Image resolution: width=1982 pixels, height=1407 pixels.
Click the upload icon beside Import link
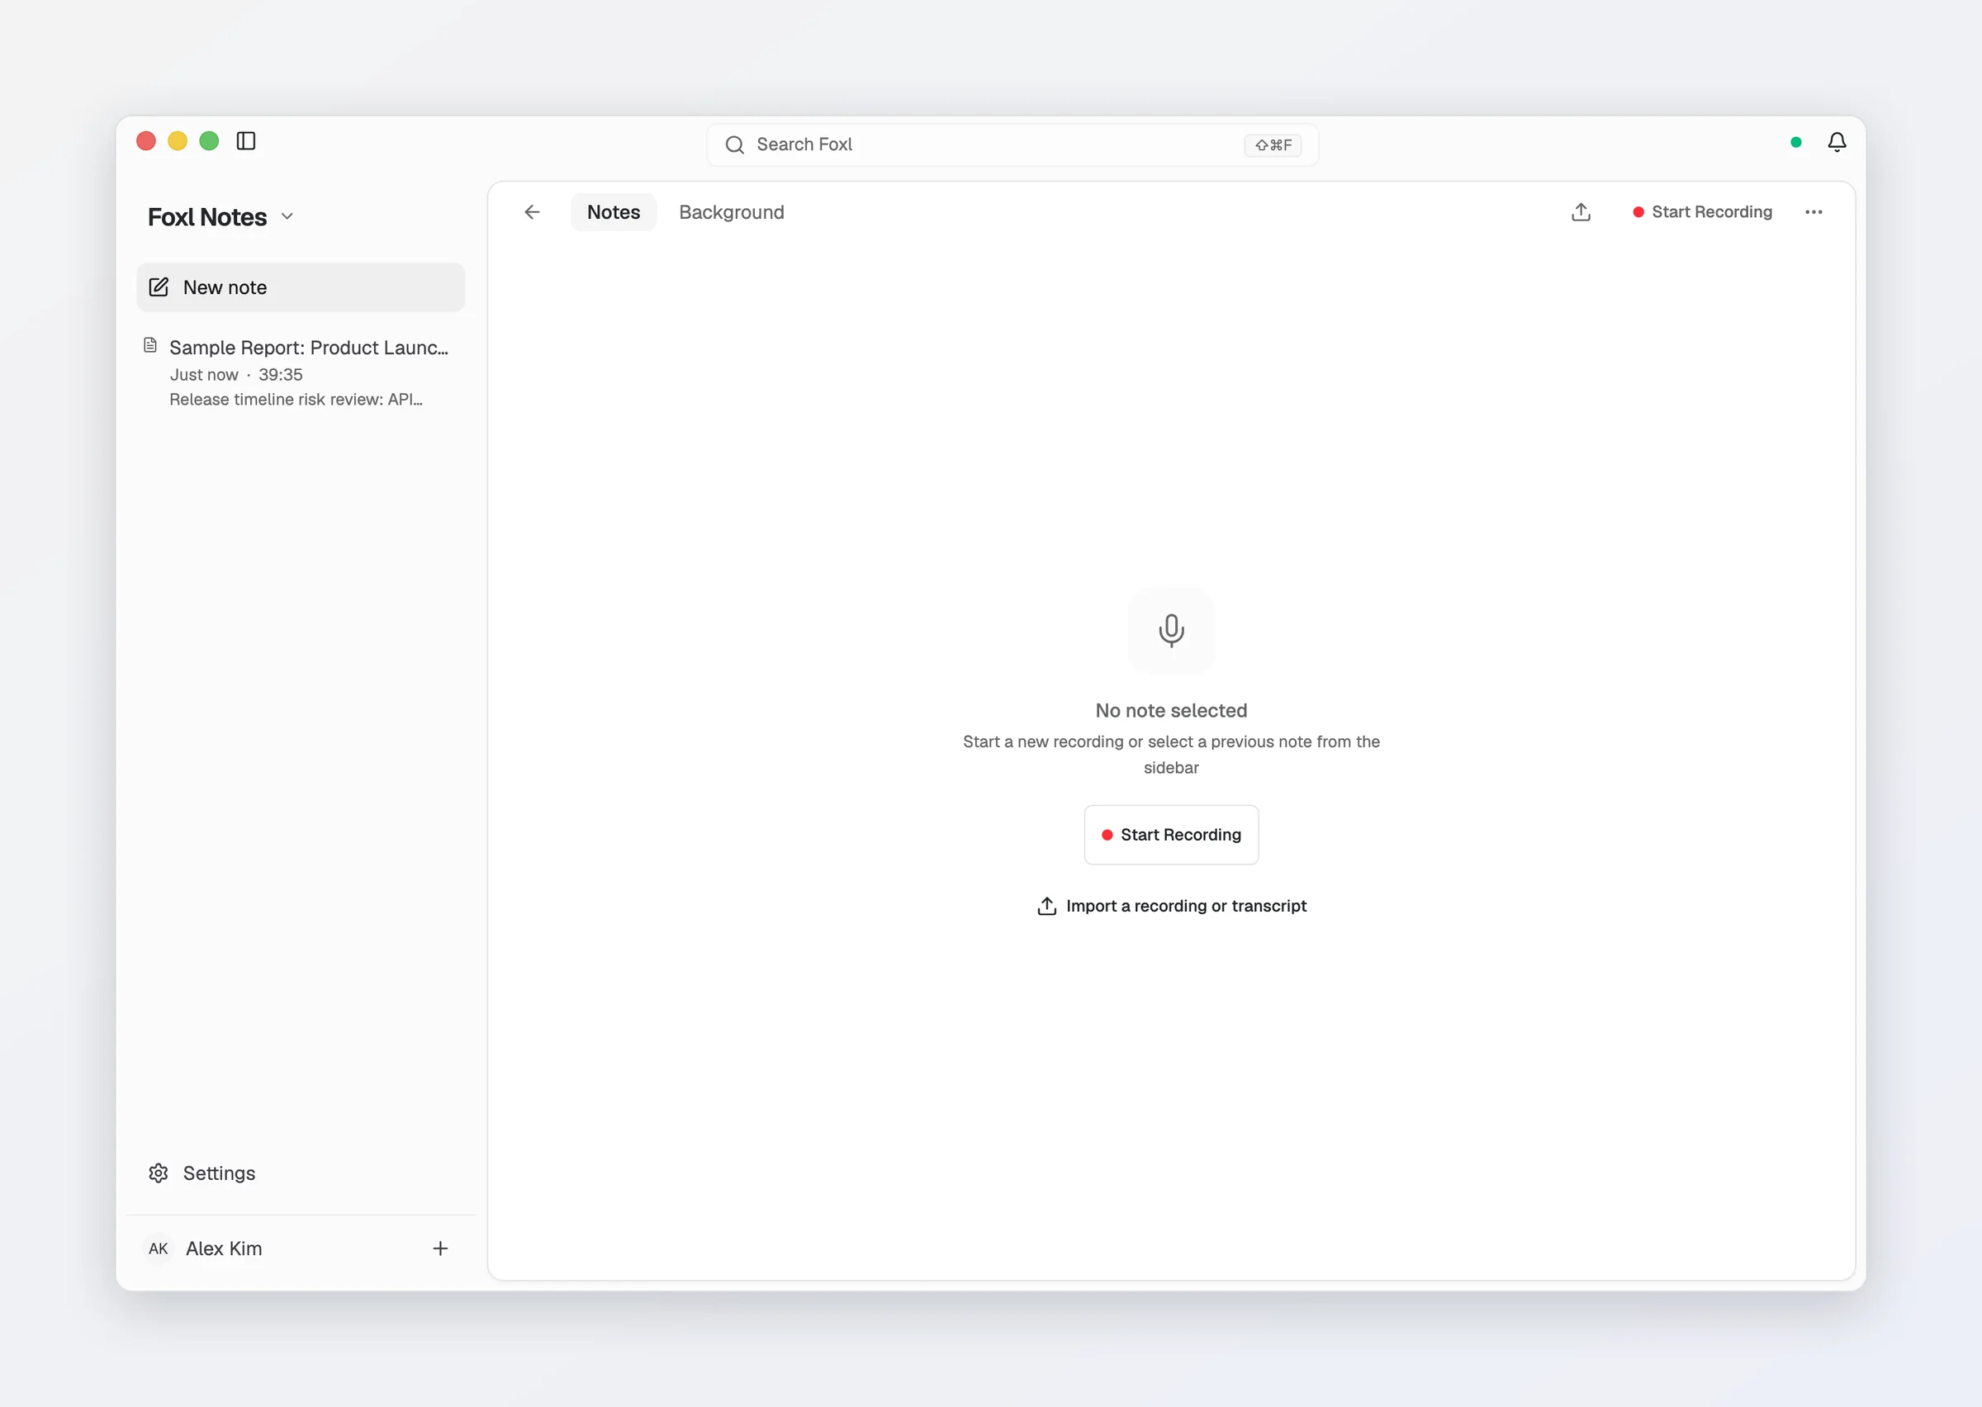1046,907
